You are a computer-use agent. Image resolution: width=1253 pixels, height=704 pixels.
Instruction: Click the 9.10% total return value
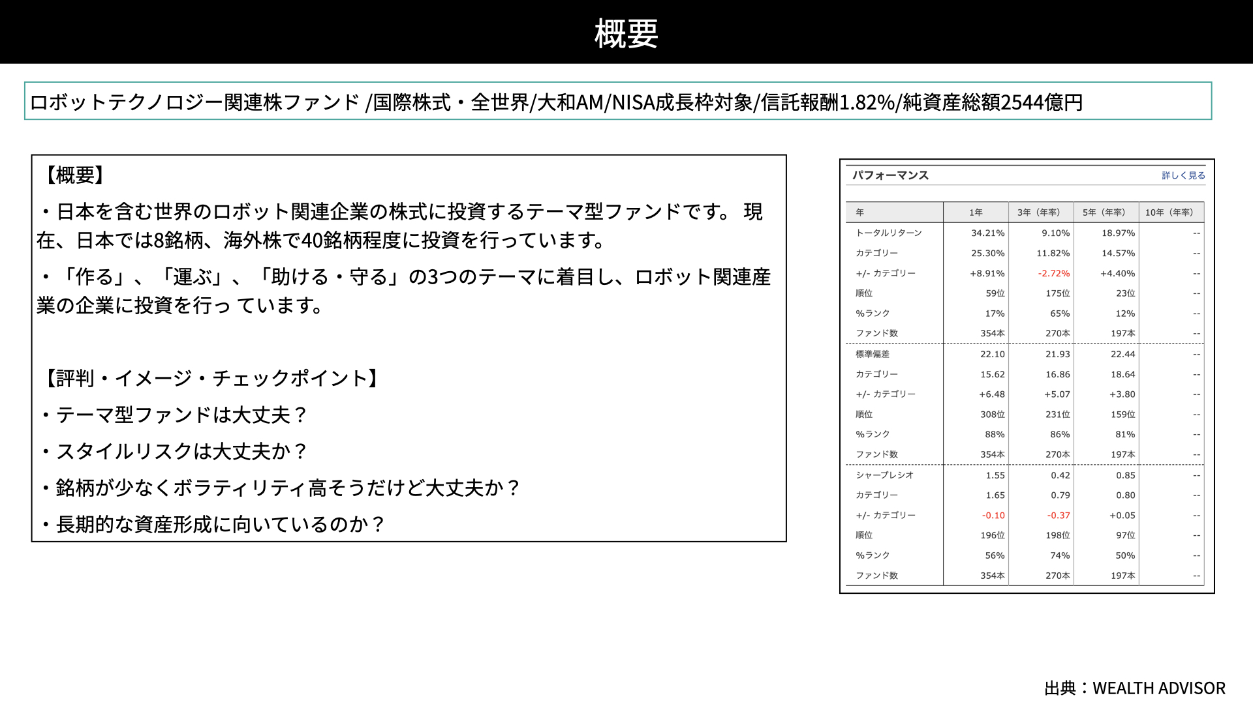(1056, 233)
